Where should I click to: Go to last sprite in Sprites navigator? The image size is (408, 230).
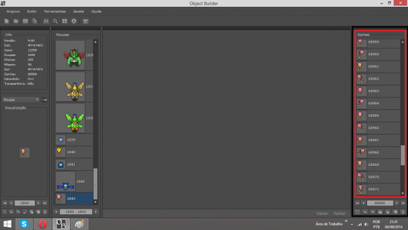[x=403, y=203]
